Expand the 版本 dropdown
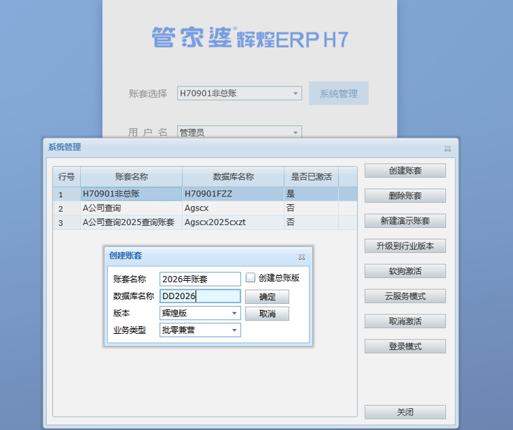 pos(234,314)
